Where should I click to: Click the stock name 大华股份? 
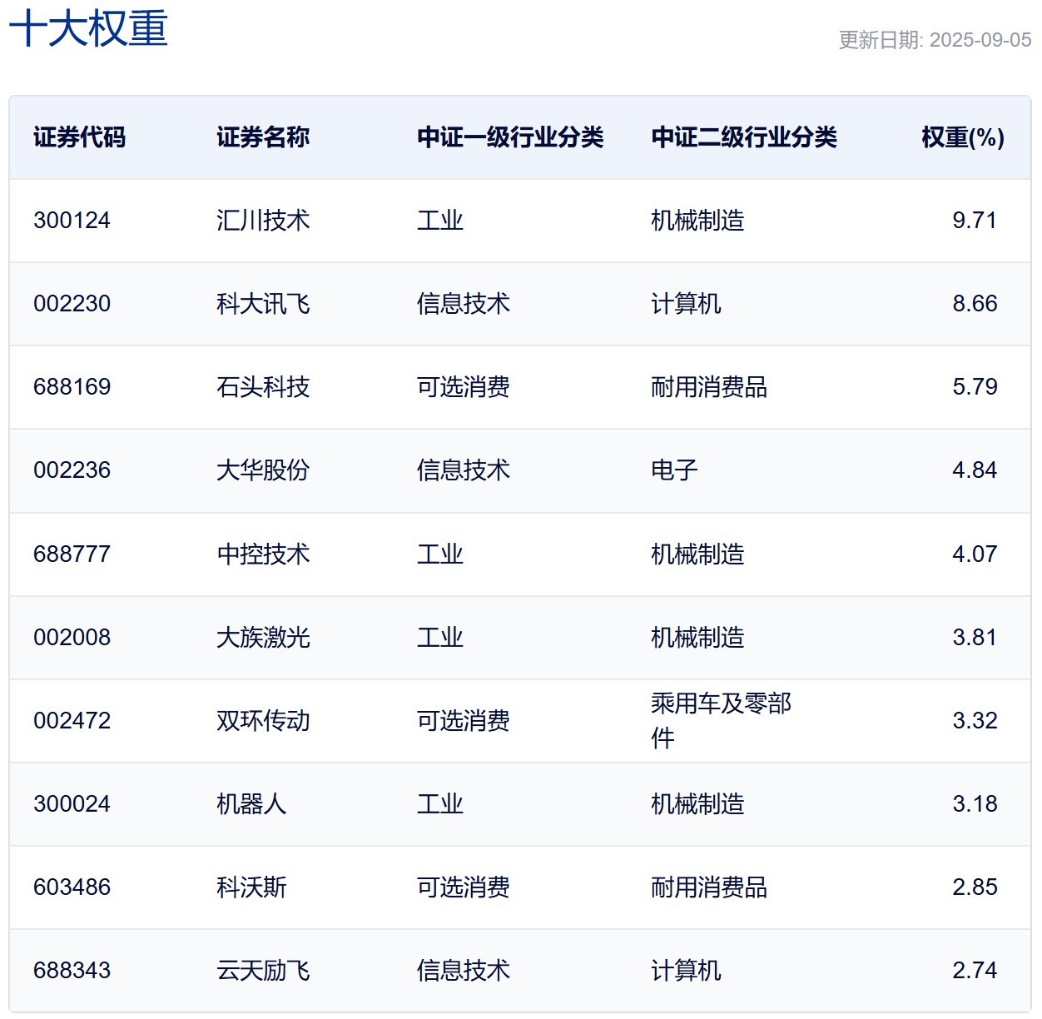coord(263,470)
